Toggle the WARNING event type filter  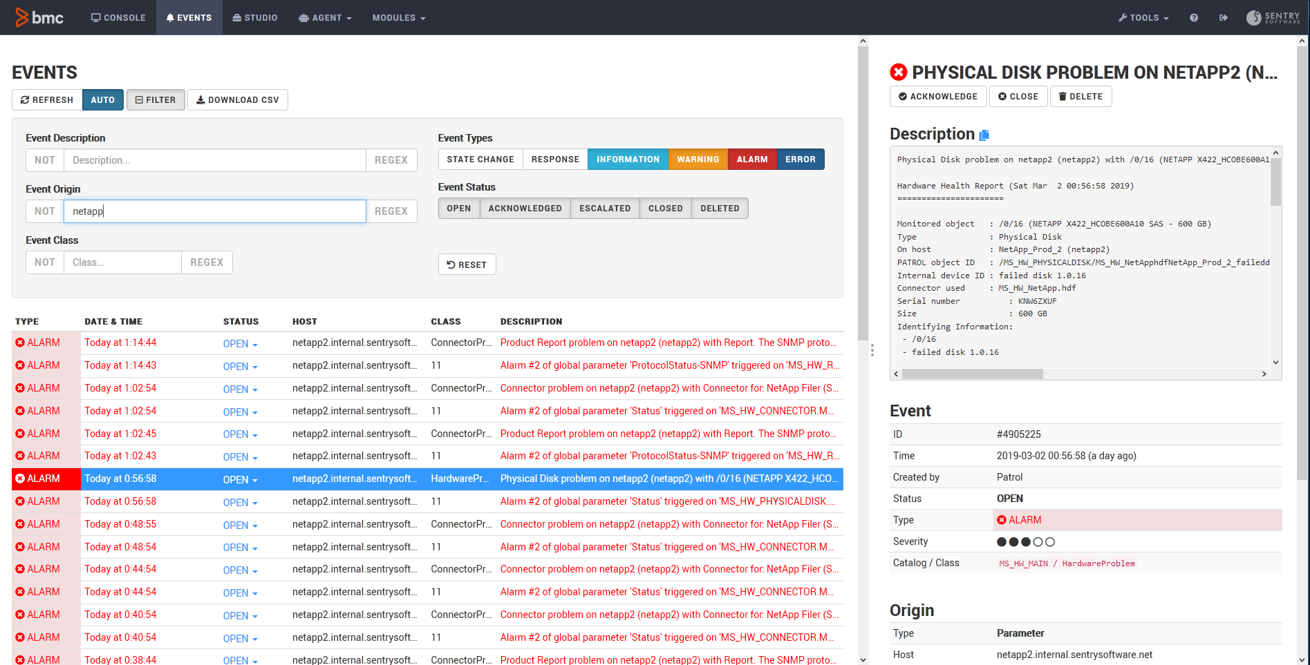(698, 160)
